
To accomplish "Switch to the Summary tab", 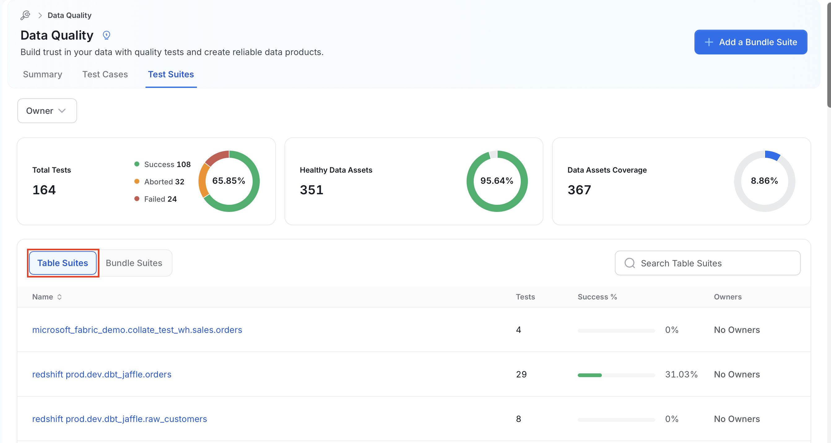I will [43, 75].
